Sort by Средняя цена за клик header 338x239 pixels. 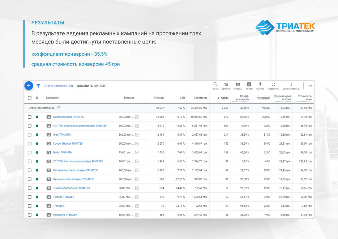click(282, 98)
